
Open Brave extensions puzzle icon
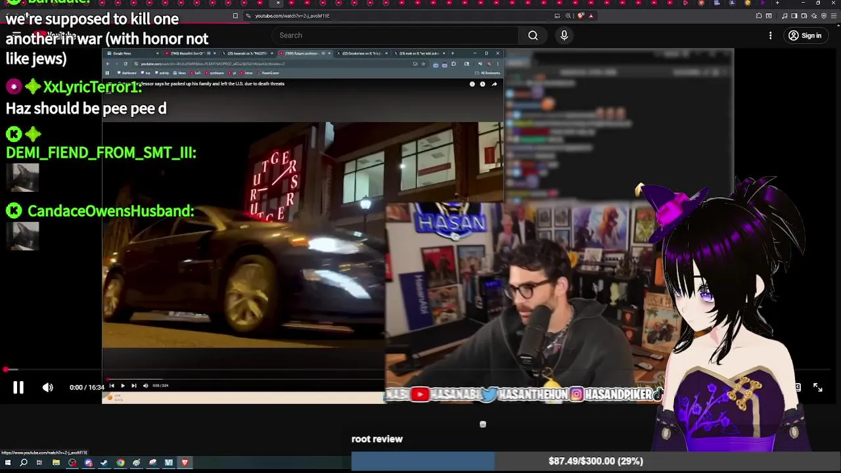(758, 16)
